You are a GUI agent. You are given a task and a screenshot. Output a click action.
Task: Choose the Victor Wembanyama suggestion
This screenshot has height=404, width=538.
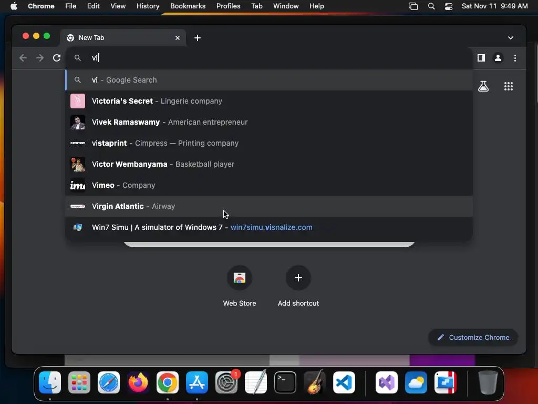(x=270, y=164)
